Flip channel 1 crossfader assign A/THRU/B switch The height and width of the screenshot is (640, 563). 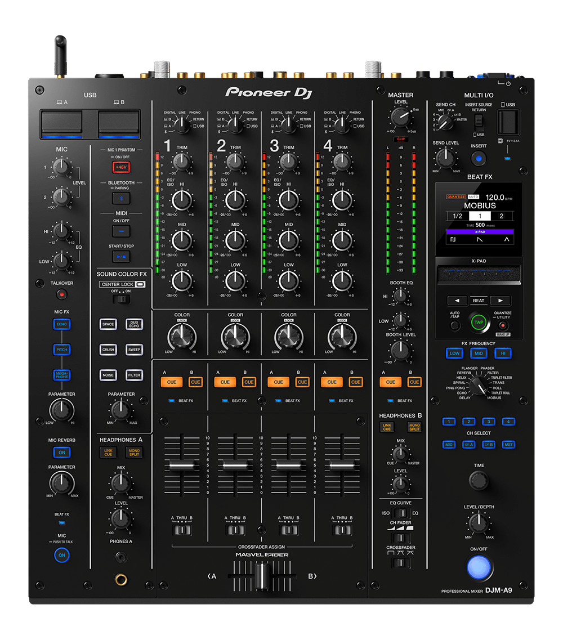[182, 530]
